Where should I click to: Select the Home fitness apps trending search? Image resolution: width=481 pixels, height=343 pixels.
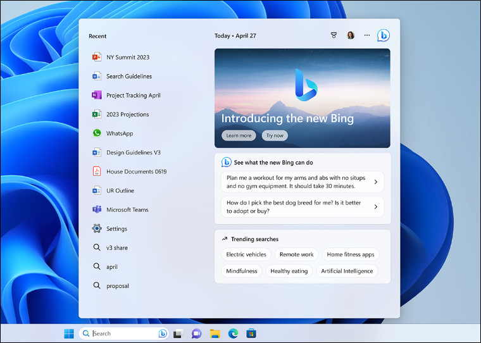coord(351,254)
